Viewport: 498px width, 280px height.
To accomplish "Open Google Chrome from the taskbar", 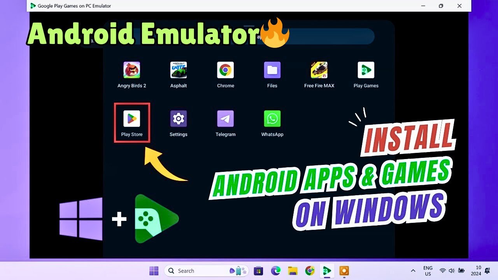I will (x=310, y=271).
